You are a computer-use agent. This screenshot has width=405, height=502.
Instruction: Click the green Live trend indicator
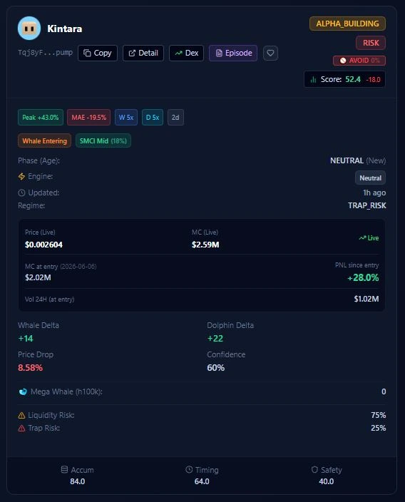(x=369, y=238)
